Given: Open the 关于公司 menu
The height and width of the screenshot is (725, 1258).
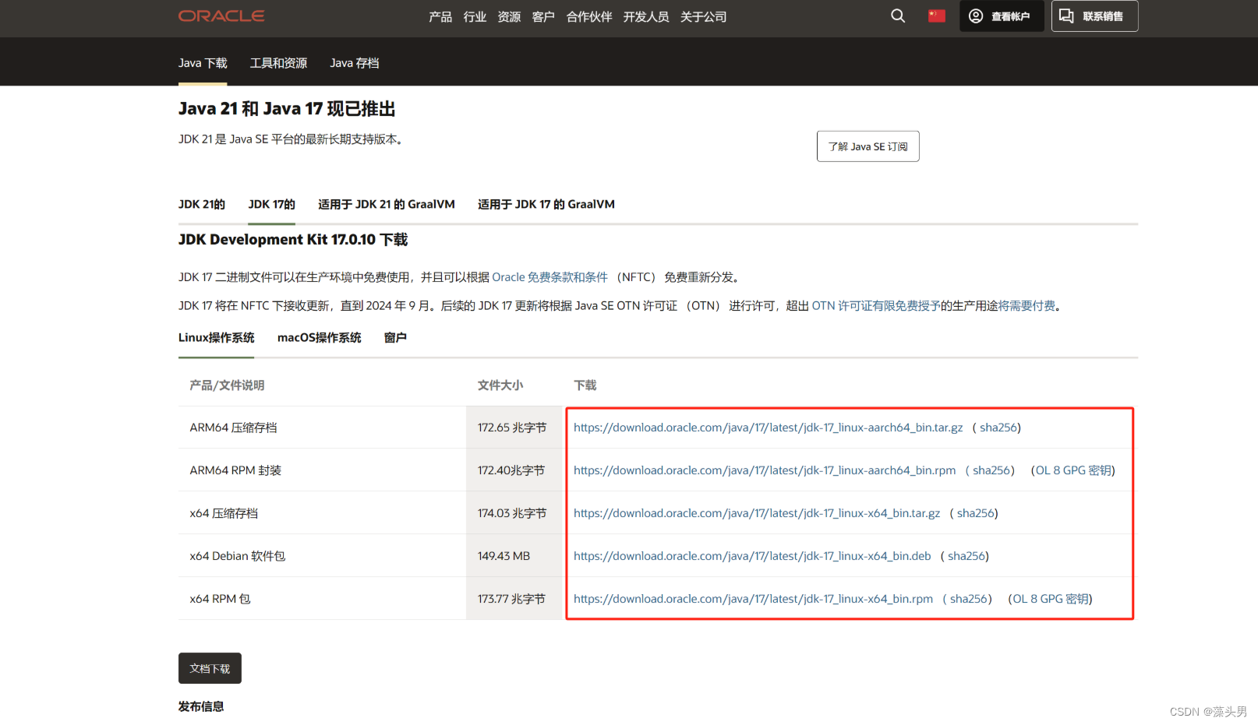Looking at the screenshot, I should (703, 17).
